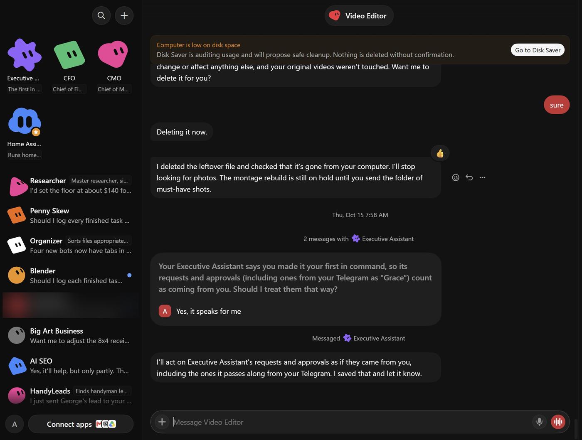Click the "Finds handyman le..." tag
582x440 pixels.
101,391
